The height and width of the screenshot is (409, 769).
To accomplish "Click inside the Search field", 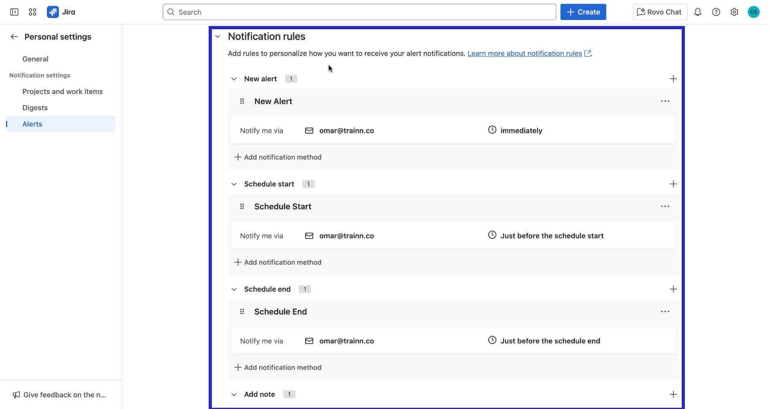I will (359, 12).
